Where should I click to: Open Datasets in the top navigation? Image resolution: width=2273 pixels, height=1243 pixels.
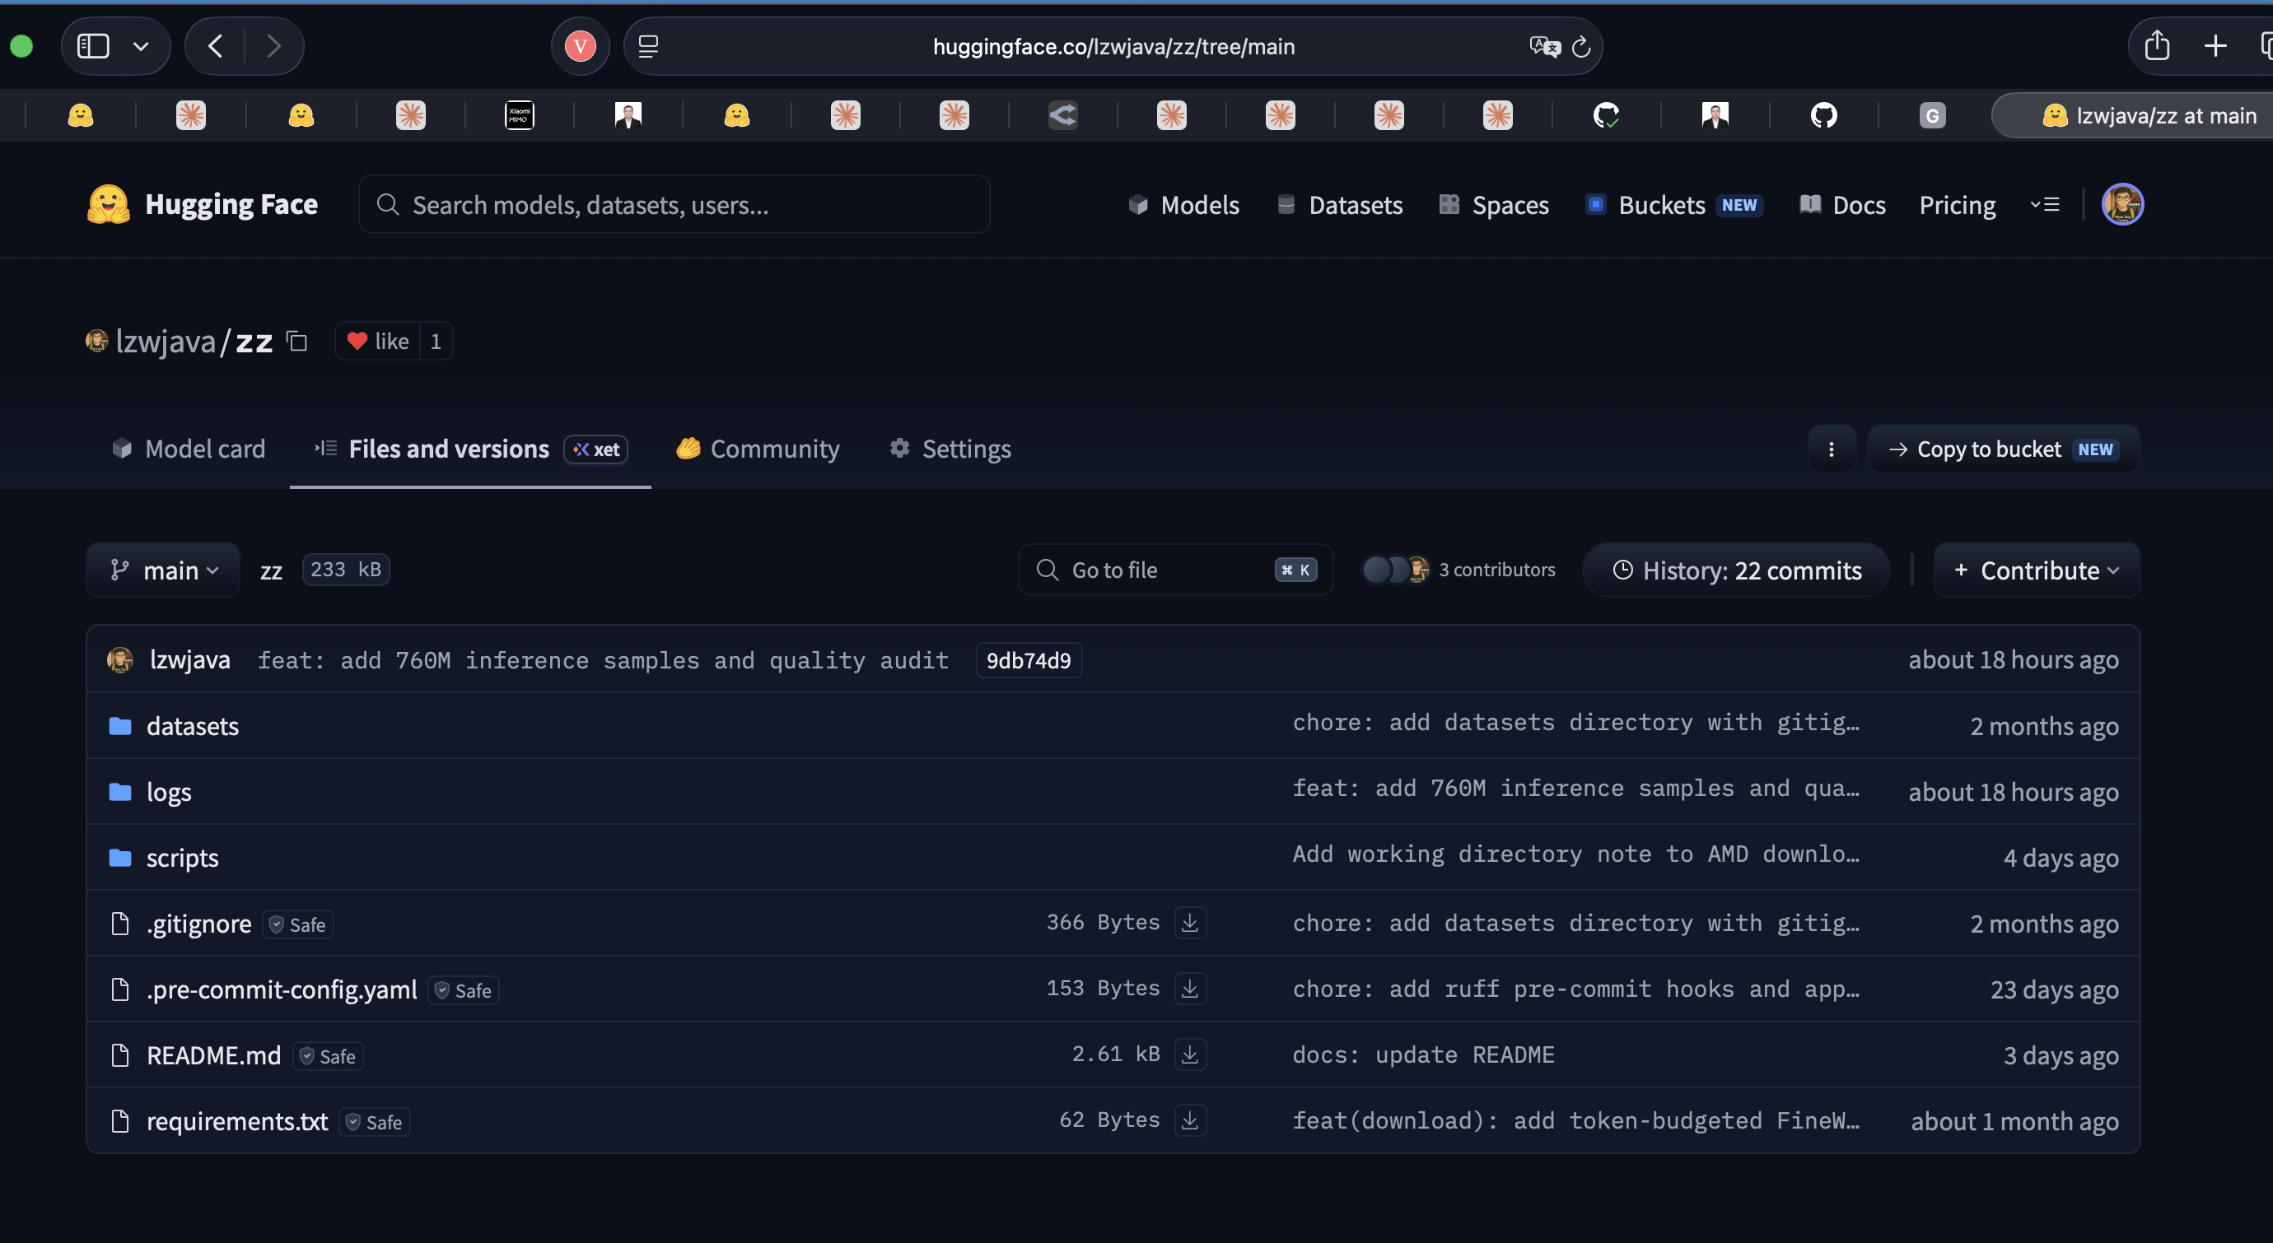[x=1339, y=205]
